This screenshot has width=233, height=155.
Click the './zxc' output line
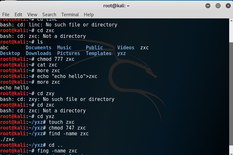coord(7,139)
